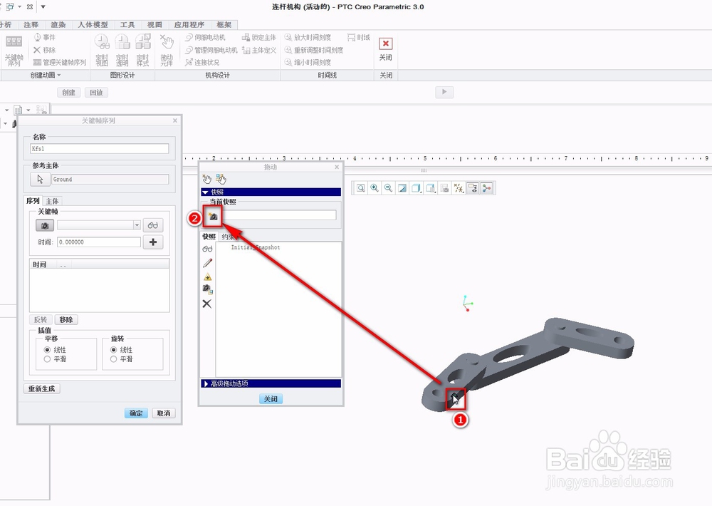Display selected snapshot with glasses icon
The height and width of the screenshot is (506, 712).
[207, 249]
